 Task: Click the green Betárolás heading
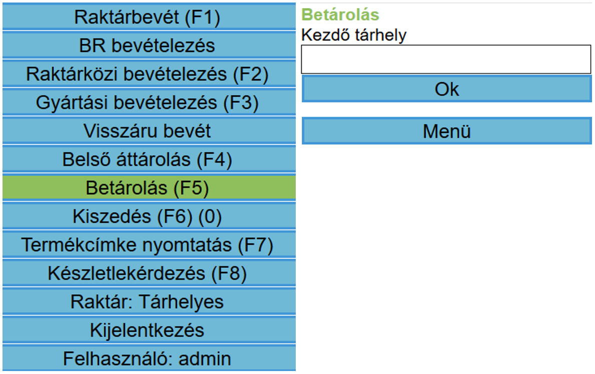tap(340, 15)
